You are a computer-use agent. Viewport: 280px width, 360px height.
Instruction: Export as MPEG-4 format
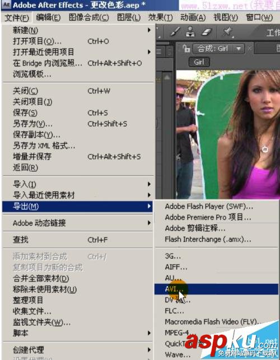click(216, 333)
